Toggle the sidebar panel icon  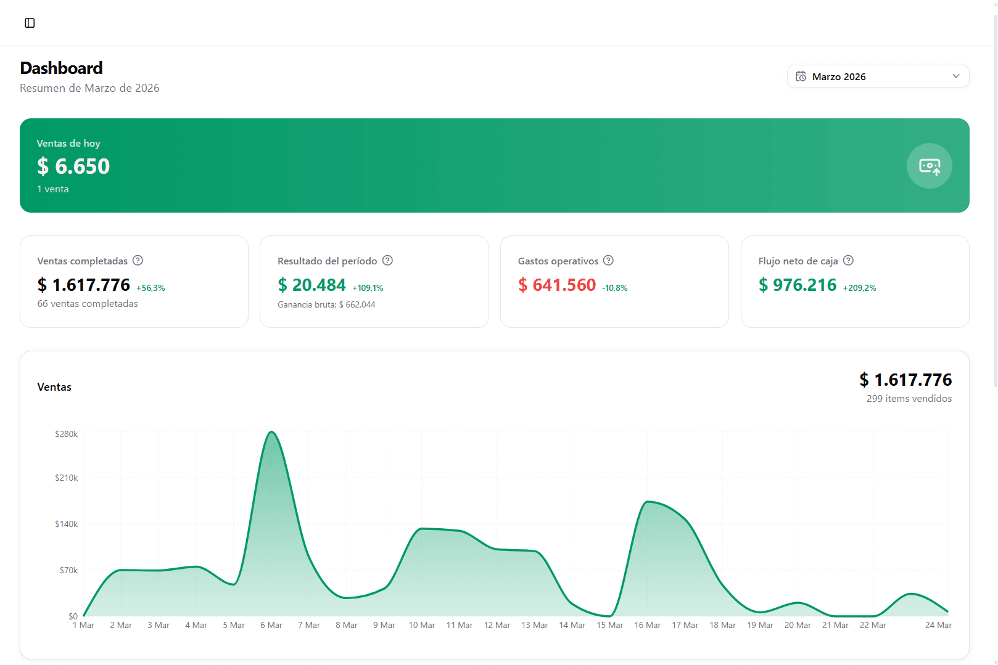tap(29, 23)
